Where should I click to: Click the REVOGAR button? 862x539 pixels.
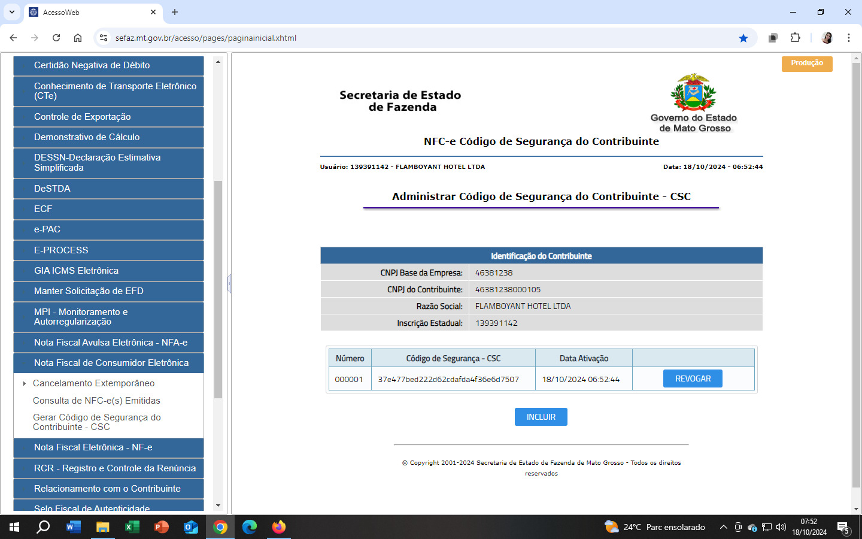[x=693, y=378]
